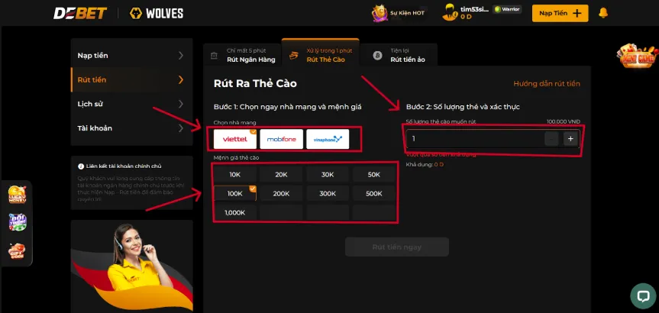Click the card quantity input field

pos(475,139)
